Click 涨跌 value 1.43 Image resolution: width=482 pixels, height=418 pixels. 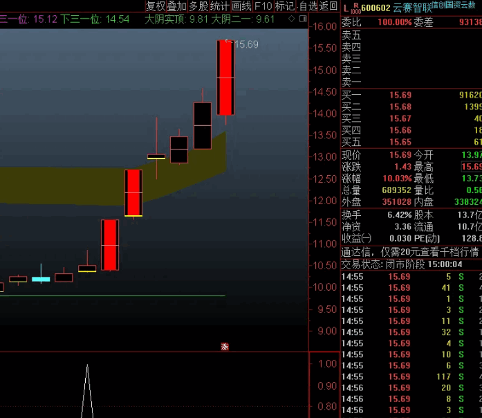coord(402,167)
